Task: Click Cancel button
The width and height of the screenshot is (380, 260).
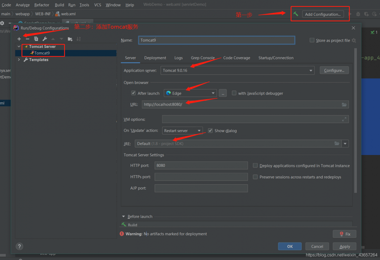Action: (x=317, y=246)
